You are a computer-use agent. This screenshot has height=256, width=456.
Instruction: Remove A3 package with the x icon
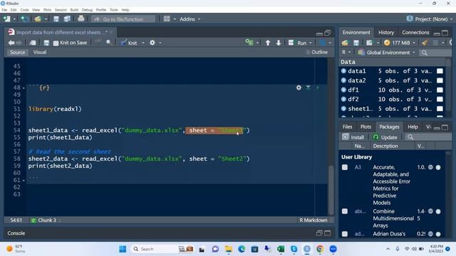(438, 167)
